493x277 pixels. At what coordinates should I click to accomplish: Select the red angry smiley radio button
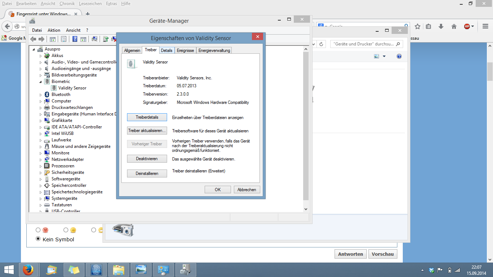38,230
